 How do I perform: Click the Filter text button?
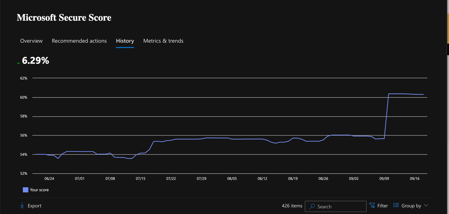point(382,206)
